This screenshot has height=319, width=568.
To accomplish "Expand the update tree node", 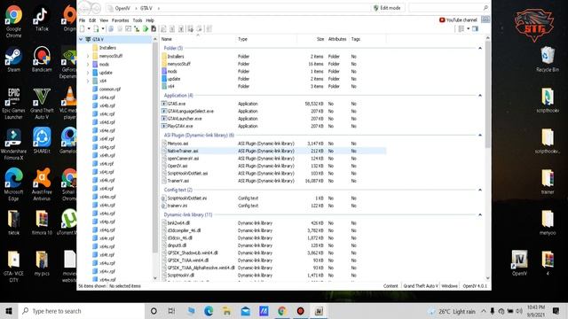I will (88, 73).
